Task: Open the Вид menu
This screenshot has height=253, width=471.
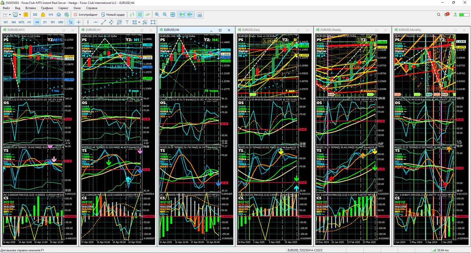Action: pos(18,8)
